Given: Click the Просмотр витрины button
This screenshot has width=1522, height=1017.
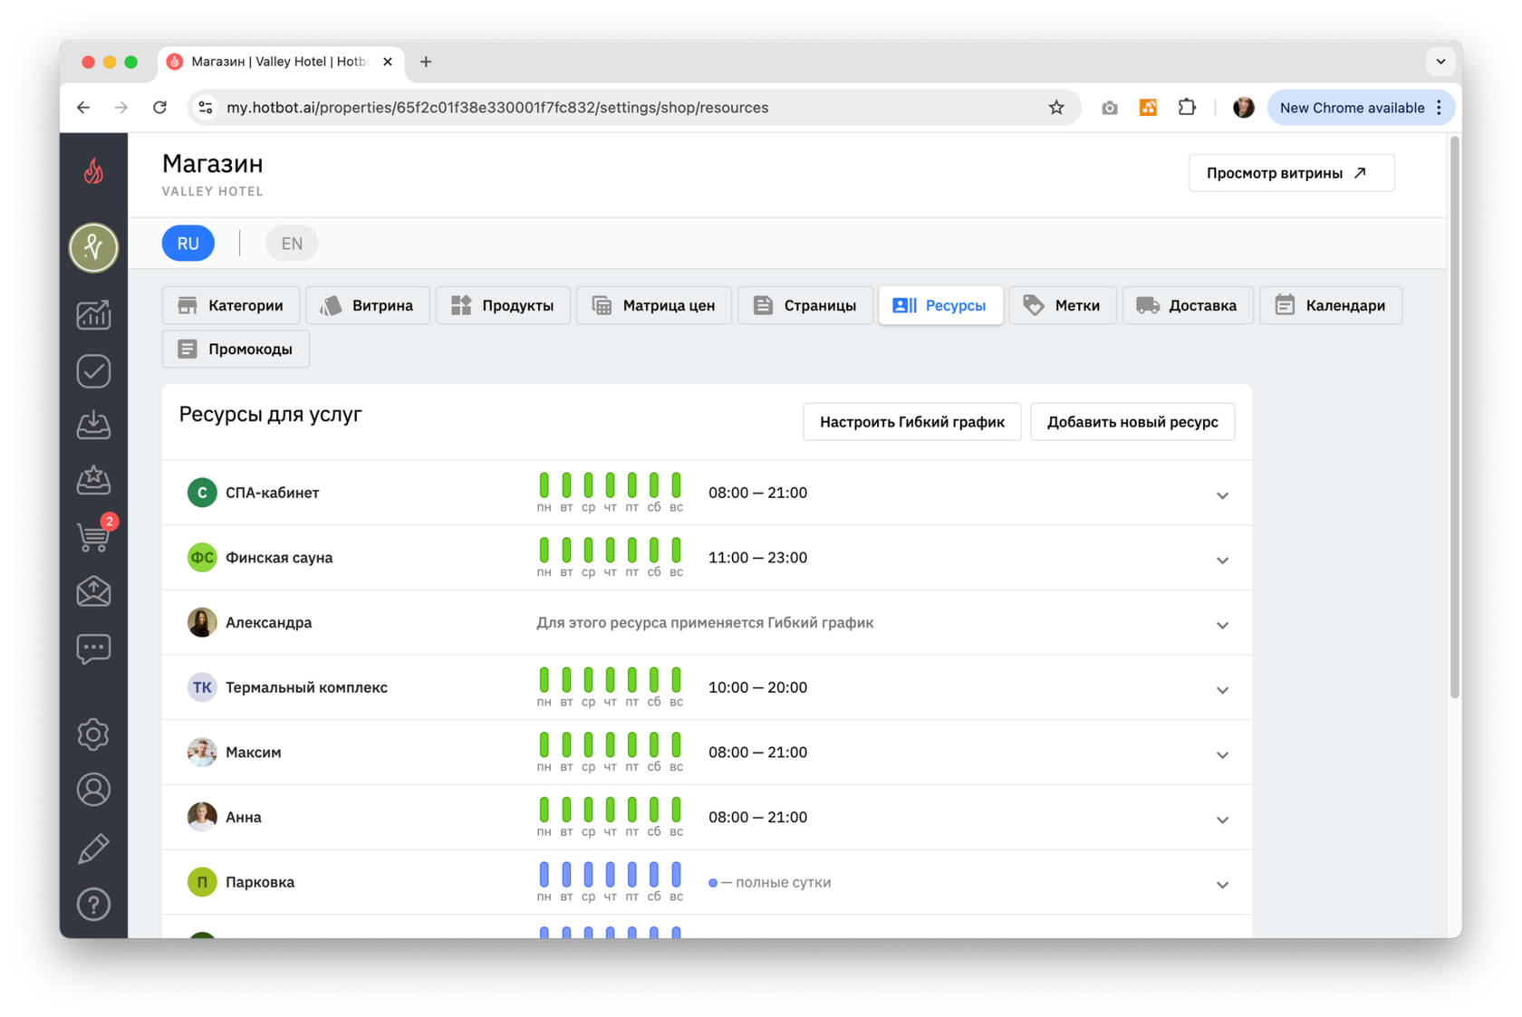Looking at the screenshot, I should click(1291, 173).
